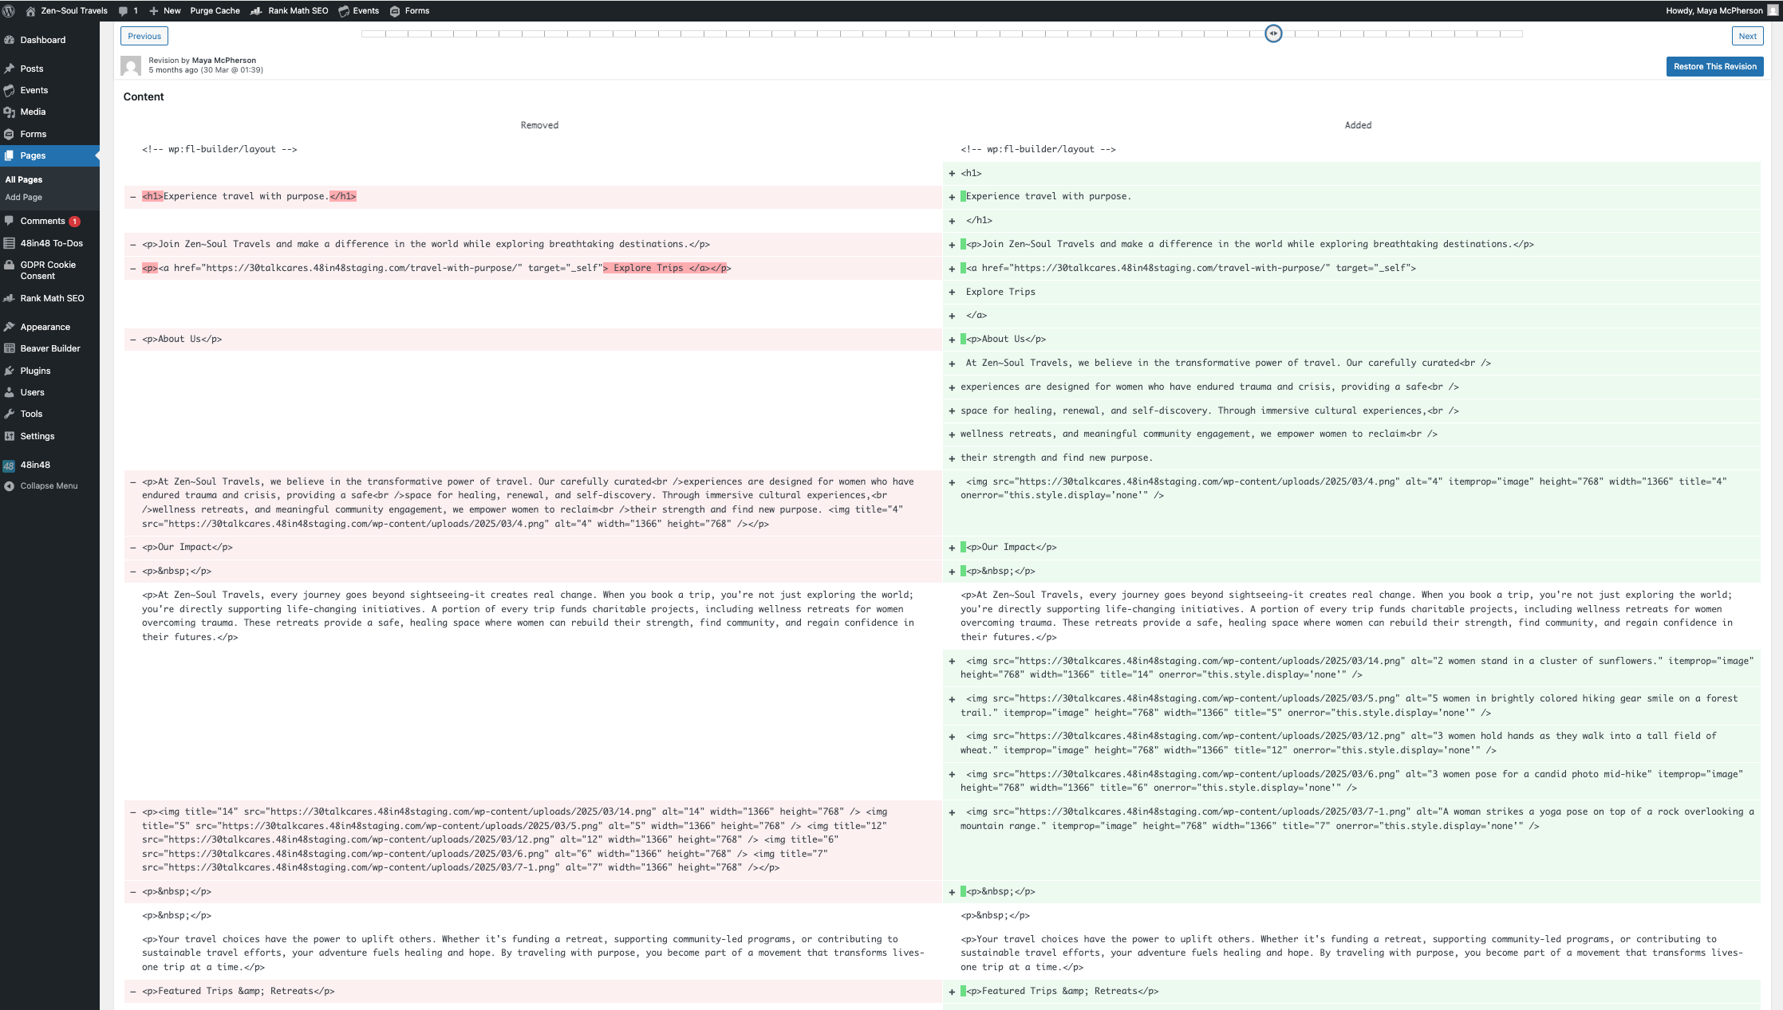1783x1010 pixels.
Task: Click the '5 months ago (30 Mar @ 01:39)' timestamp
Action: (x=206, y=70)
